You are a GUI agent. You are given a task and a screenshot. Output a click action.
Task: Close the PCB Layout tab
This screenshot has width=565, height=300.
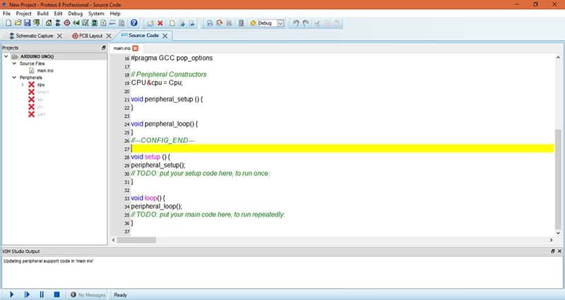(109, 36)
